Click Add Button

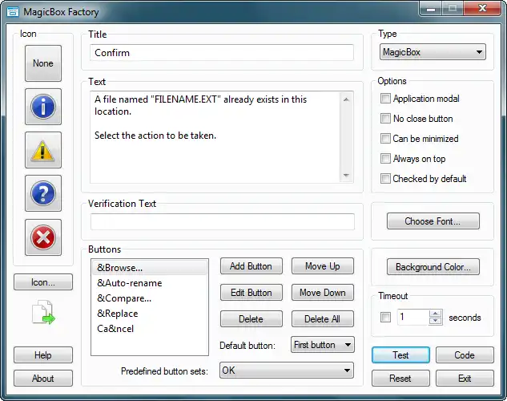[251, 266]
